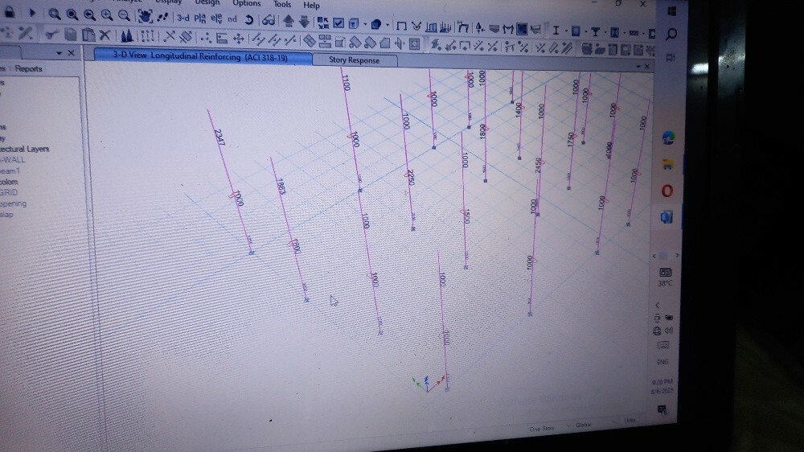Activate the pan hand tool
This screenshot has width=804, height=452.
point(146,16)
